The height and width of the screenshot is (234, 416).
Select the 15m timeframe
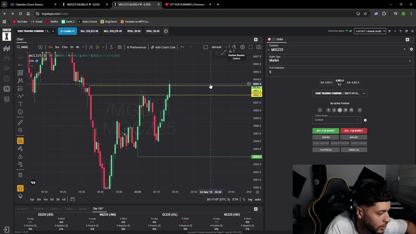click(65, 47)
